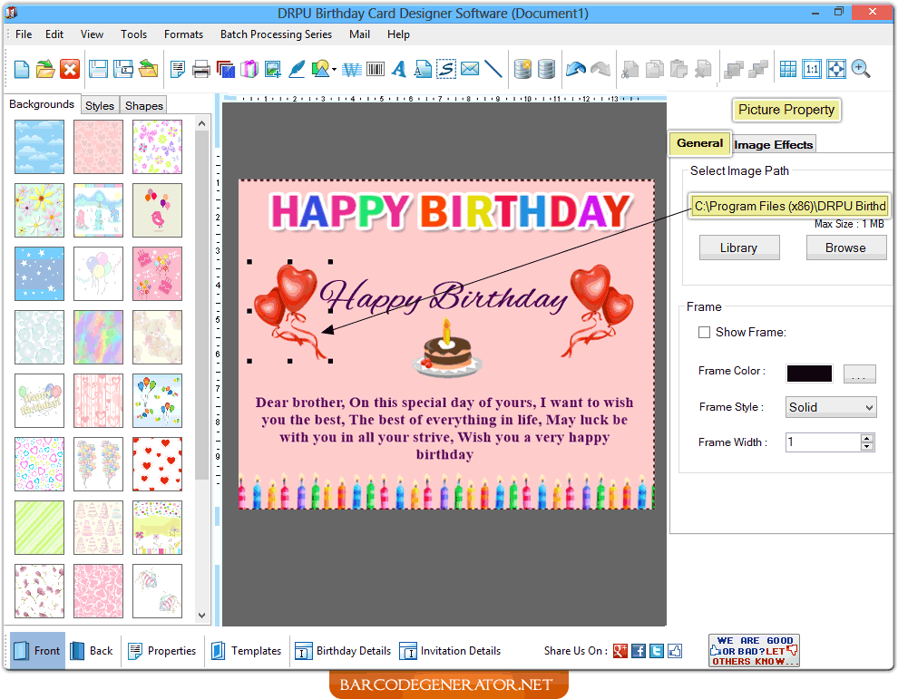Switch to the Back card side
Screen dimensions: 898x699
[92, 651]
